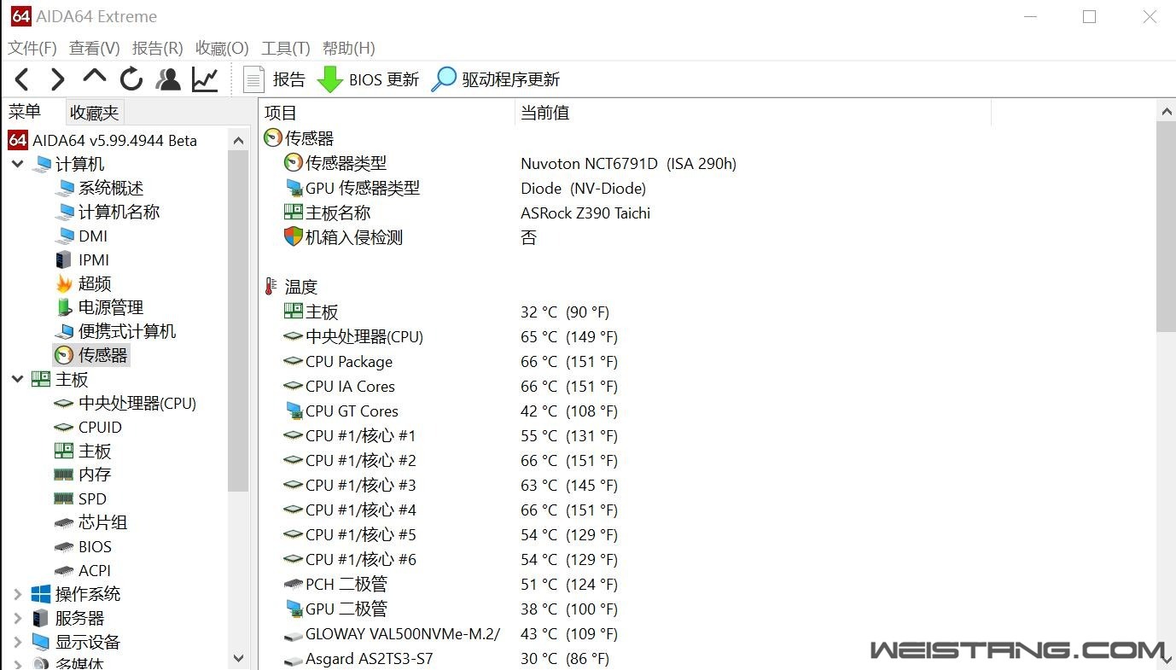Click the memory module icon beside 内存
This screenshot has width=1176, height=670.
point(64,475)
